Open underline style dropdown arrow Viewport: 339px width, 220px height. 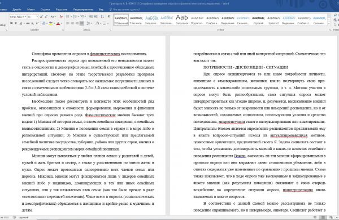click(24, 23)
